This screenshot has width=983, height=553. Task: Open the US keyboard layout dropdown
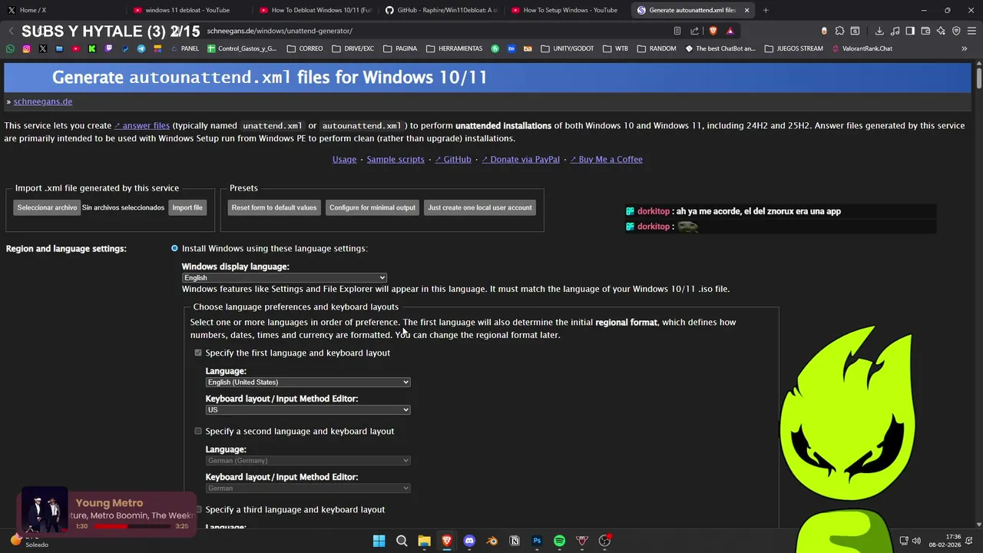click(308, 409)
